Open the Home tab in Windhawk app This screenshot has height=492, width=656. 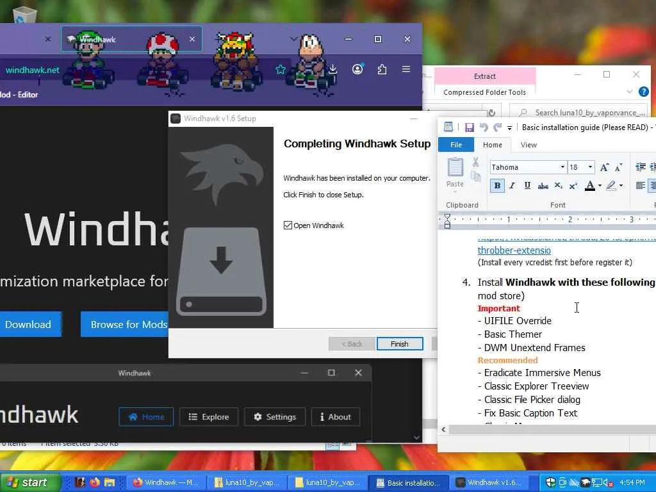[x=146, y=416]
